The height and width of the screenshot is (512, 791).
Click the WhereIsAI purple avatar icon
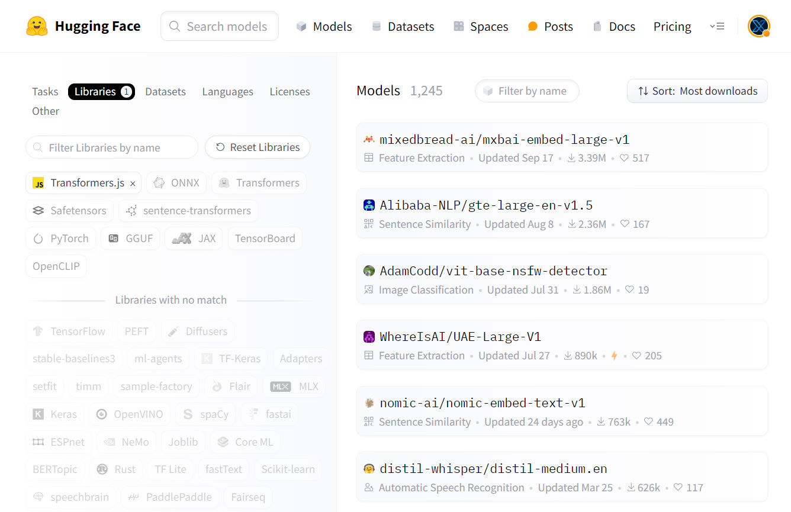[369, 337]
